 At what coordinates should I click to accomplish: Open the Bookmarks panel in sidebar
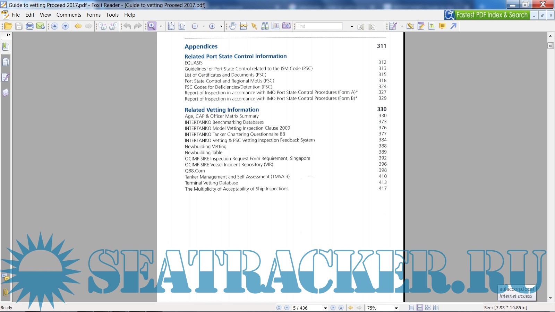(6, 47)
